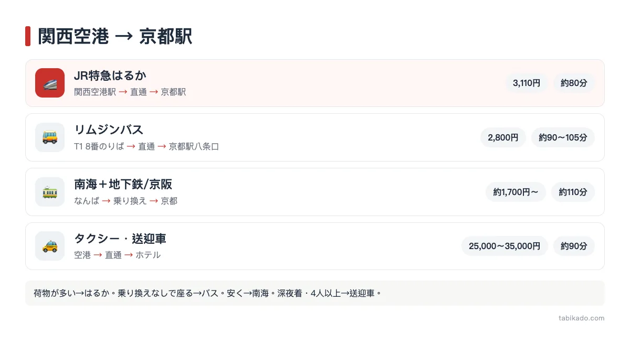Select the リムジンバス title
Viewport: 630px width, 344px height.
tap(109, 130)
